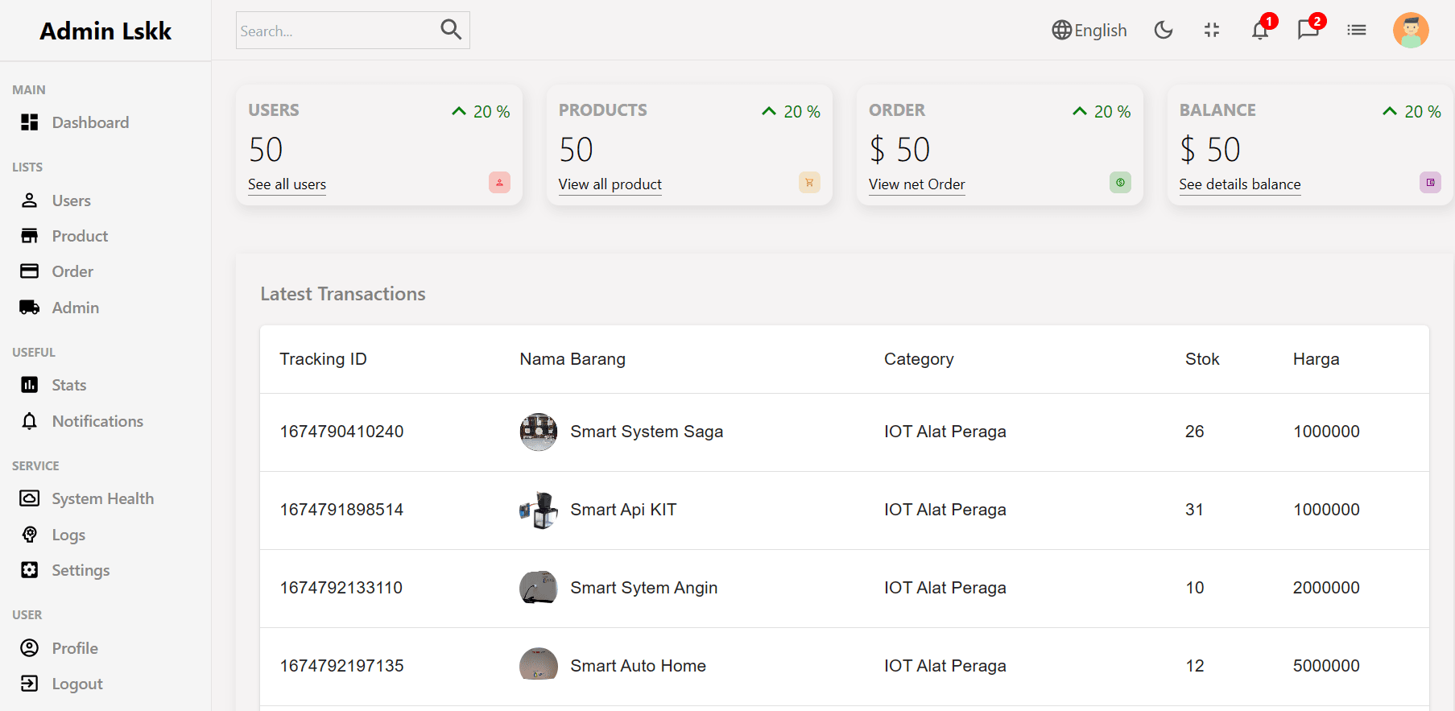Open the list menu icon
This screenshot has width=1455, height=711.
(x=1357, y=31)
